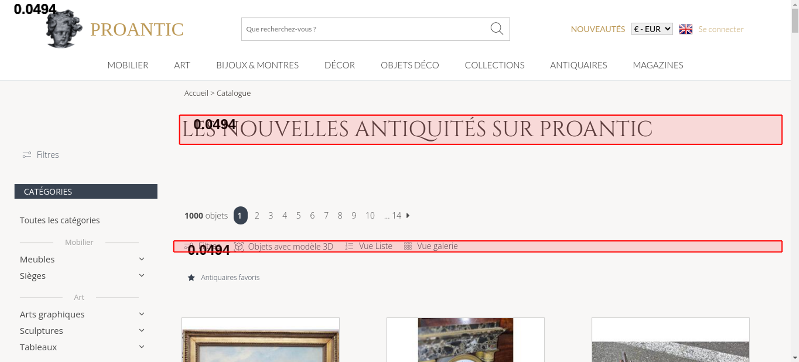The image size is (799, 362).
Task: Click the Se connecter link
Action: [721, 29]
